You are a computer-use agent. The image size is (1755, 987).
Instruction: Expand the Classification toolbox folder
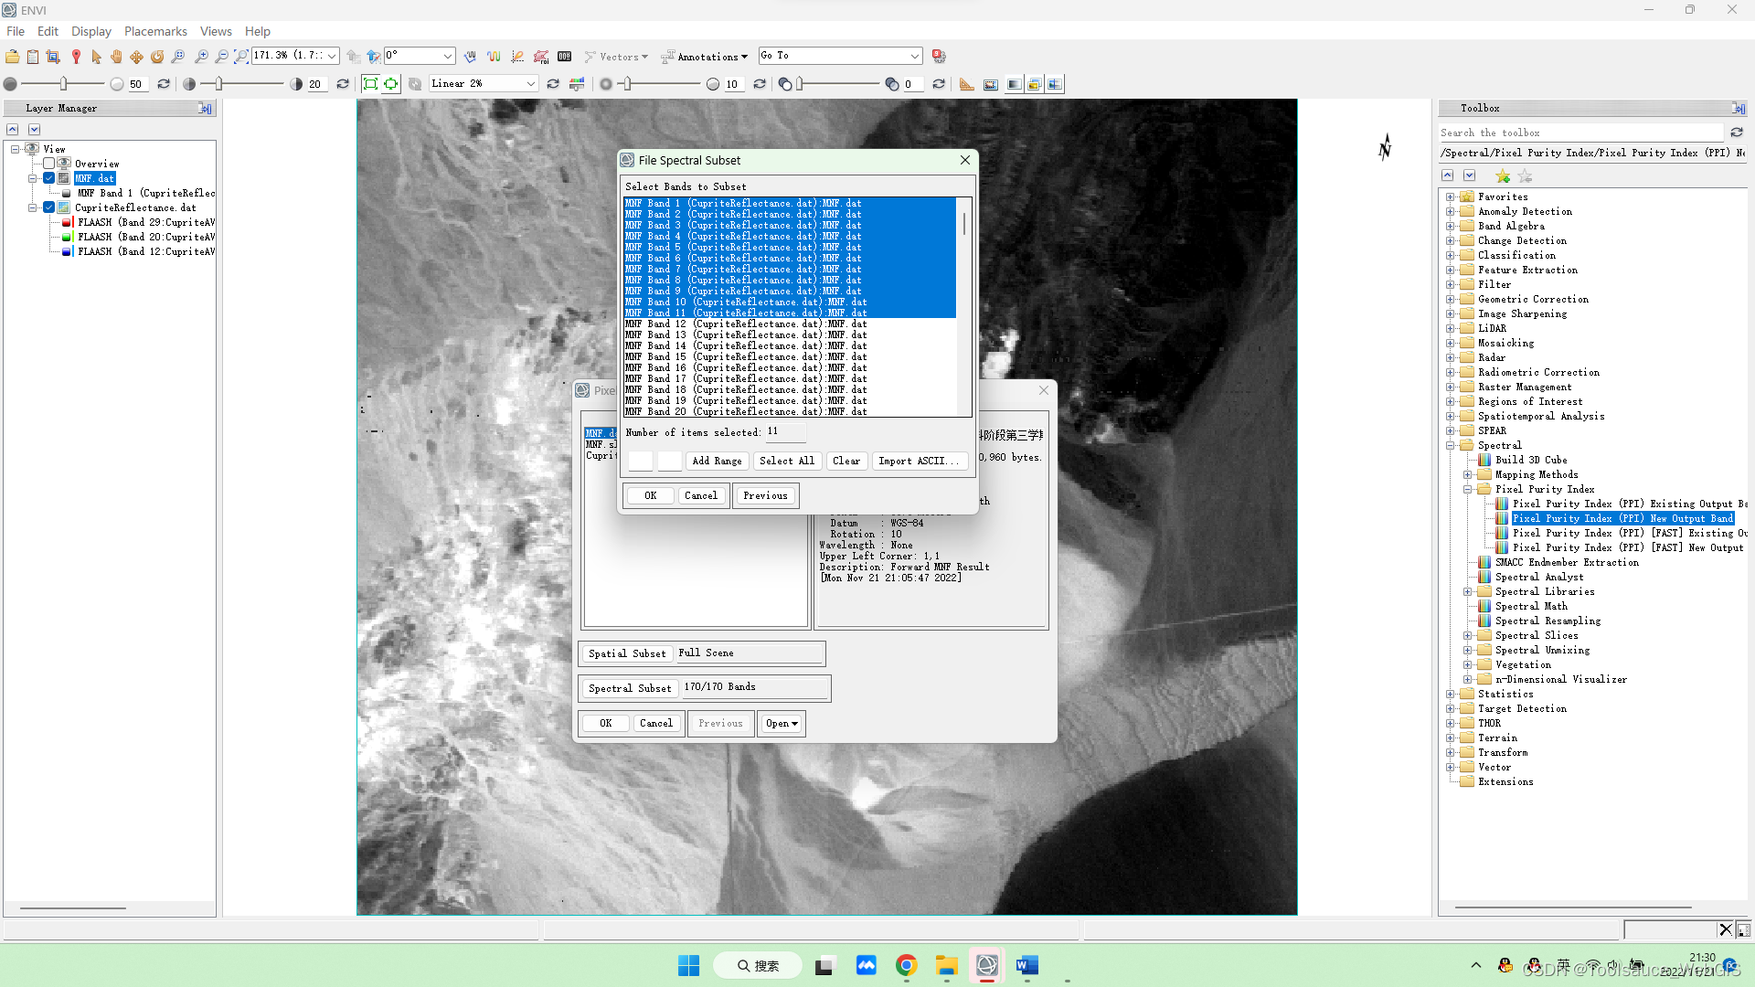point(1450,255)
